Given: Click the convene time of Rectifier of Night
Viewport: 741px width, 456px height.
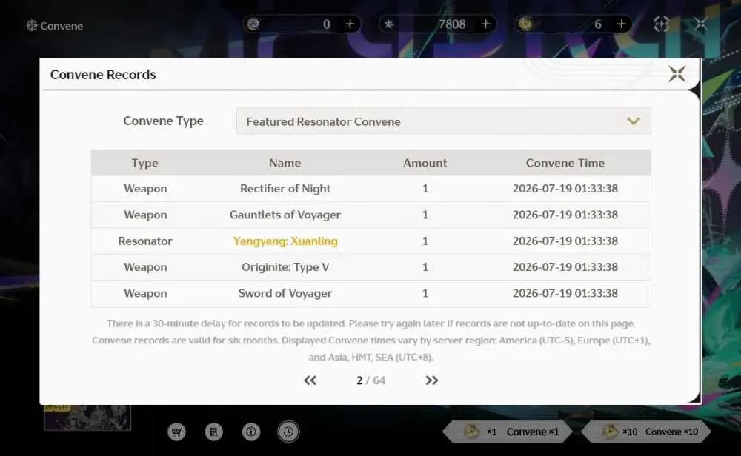Looking at the screenshot, I should 565,189.
